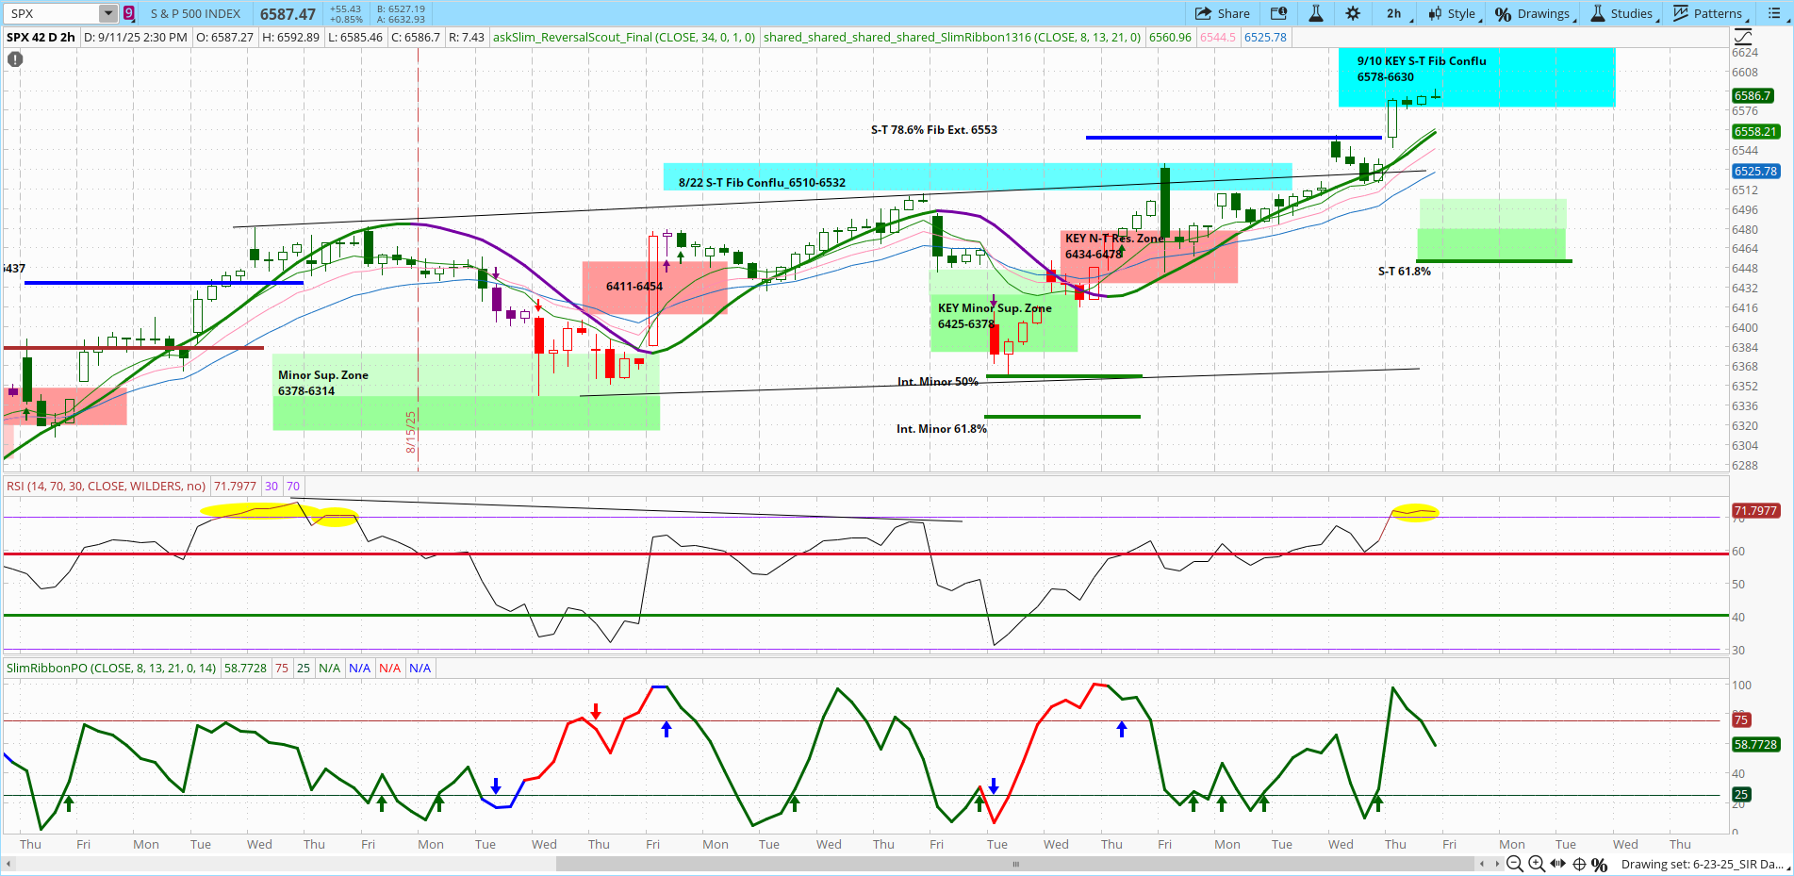This screenshot has width=1794, height=876.
Task: Select the crosshair tool in the bottom bar
Action: point(1578,864)
